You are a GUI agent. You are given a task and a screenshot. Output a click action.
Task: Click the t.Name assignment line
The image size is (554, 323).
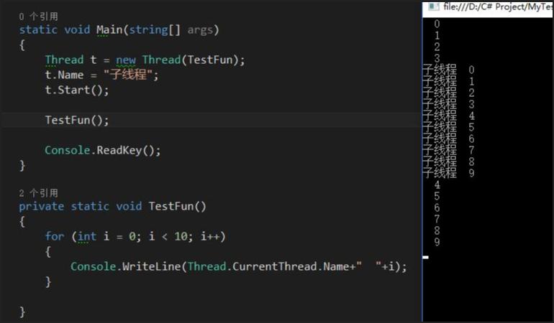(x=101, y=75)
